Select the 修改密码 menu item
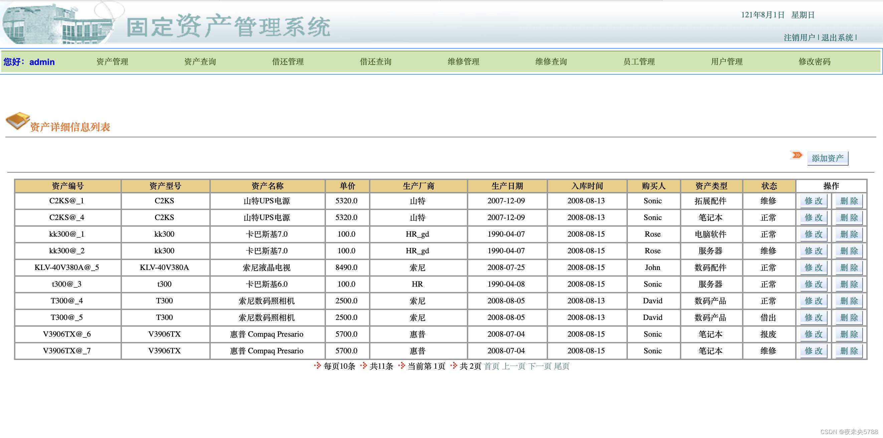The image size is (883, 438). pyautogui.click(x=814, y=62)
